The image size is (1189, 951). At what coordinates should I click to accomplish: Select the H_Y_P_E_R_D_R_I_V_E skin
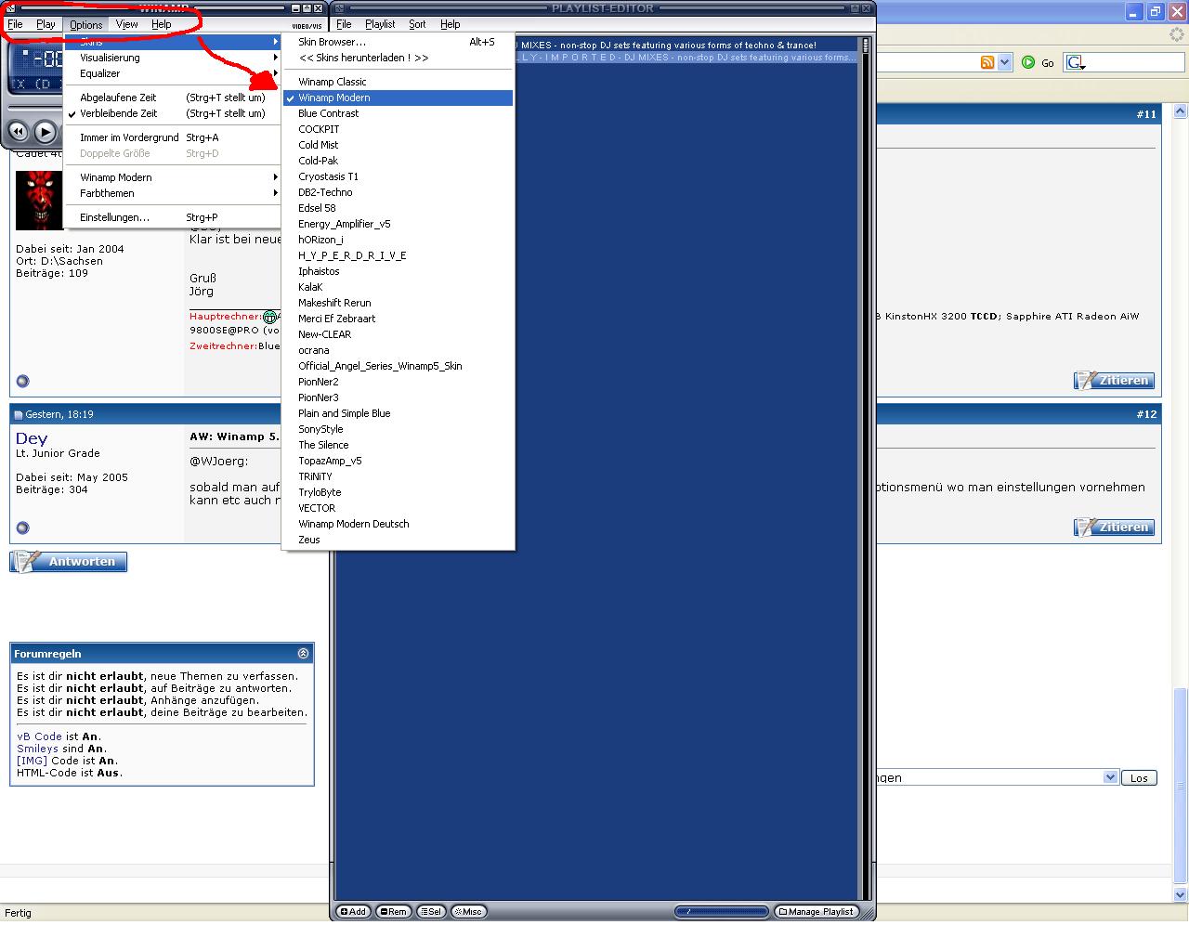[398, 255]
